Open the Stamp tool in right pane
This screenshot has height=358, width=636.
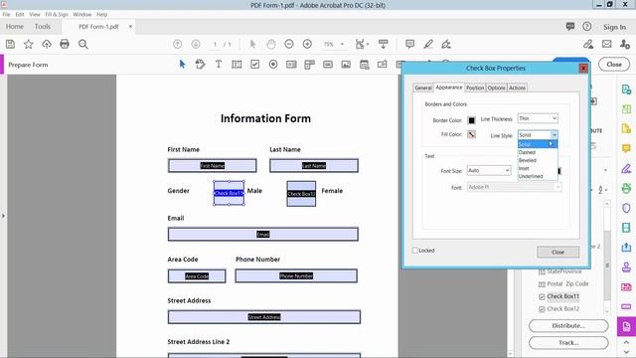(626, 268)
